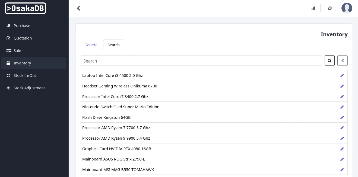
Task: Edit Laptop Intel Core i3 with pencil icon
Action: point(342,75)
